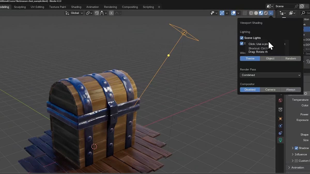The height and width of the screenshot is (174, 310).
Task: Toggle the Custom checkbox in light settings
Action: coord(297,161)
